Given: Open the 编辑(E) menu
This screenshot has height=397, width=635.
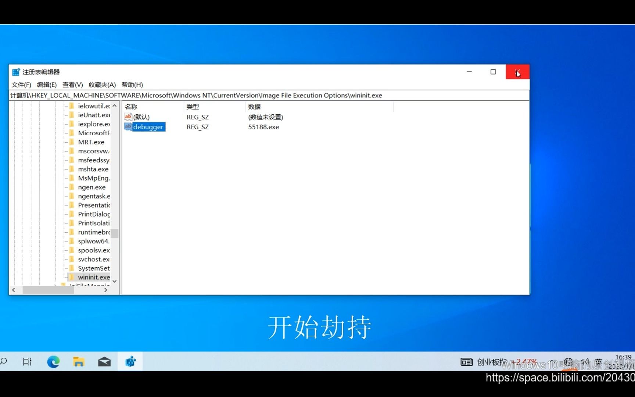Looking at the screenshot, I should (47, 85).
